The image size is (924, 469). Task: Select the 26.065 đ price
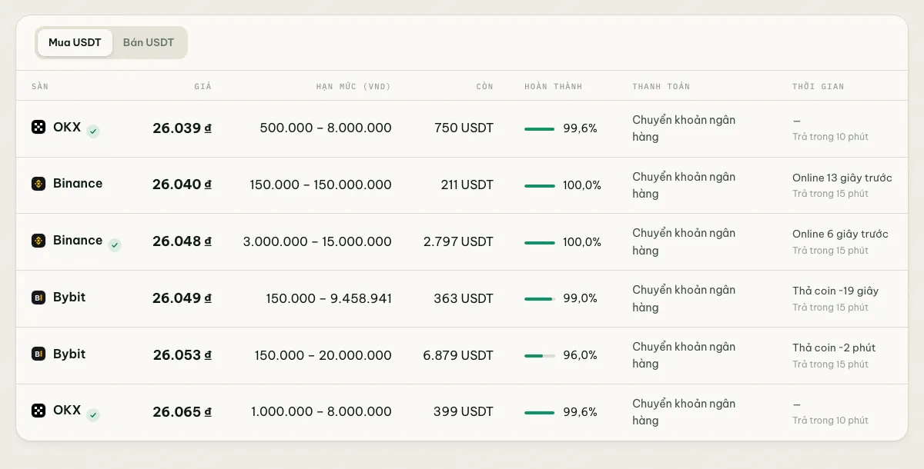[182, 413]
